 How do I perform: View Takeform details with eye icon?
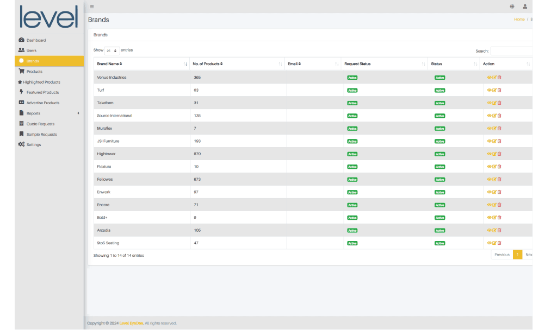click(489, 103)
